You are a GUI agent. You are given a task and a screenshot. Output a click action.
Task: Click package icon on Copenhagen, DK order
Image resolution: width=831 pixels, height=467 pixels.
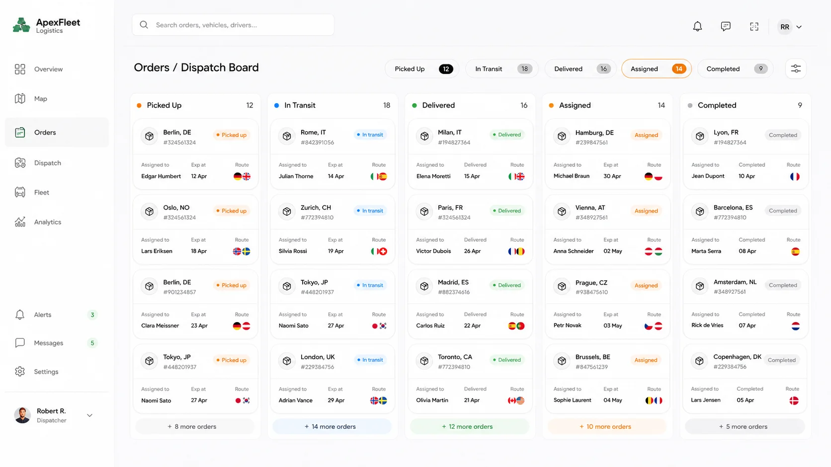pyautogui.click(x=699, y=361)
